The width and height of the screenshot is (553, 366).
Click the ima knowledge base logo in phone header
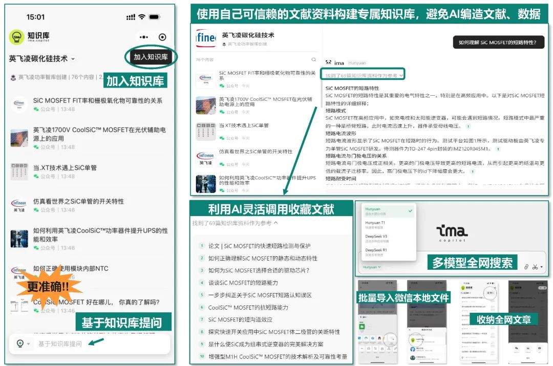[x=16, y=37]
